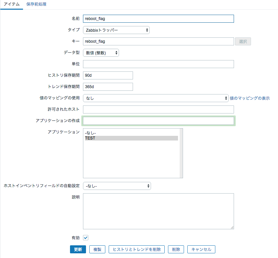Image resolution: width=278 pixels, height=258 pixels.
Task: Select the アイテム tab
Action: pyautogui.click(x=12, y=5)
